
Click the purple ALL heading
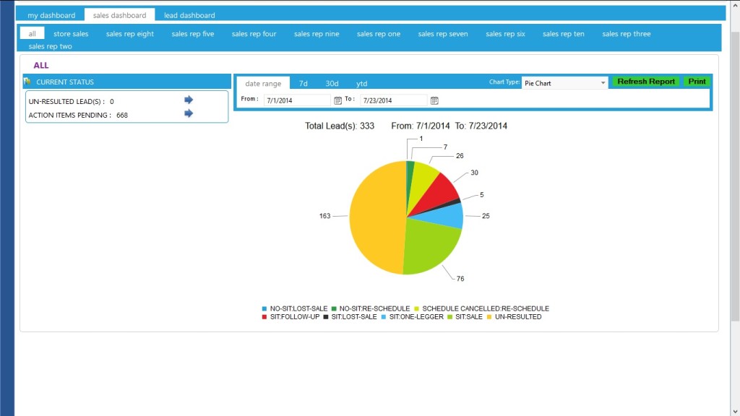(41, 65)
